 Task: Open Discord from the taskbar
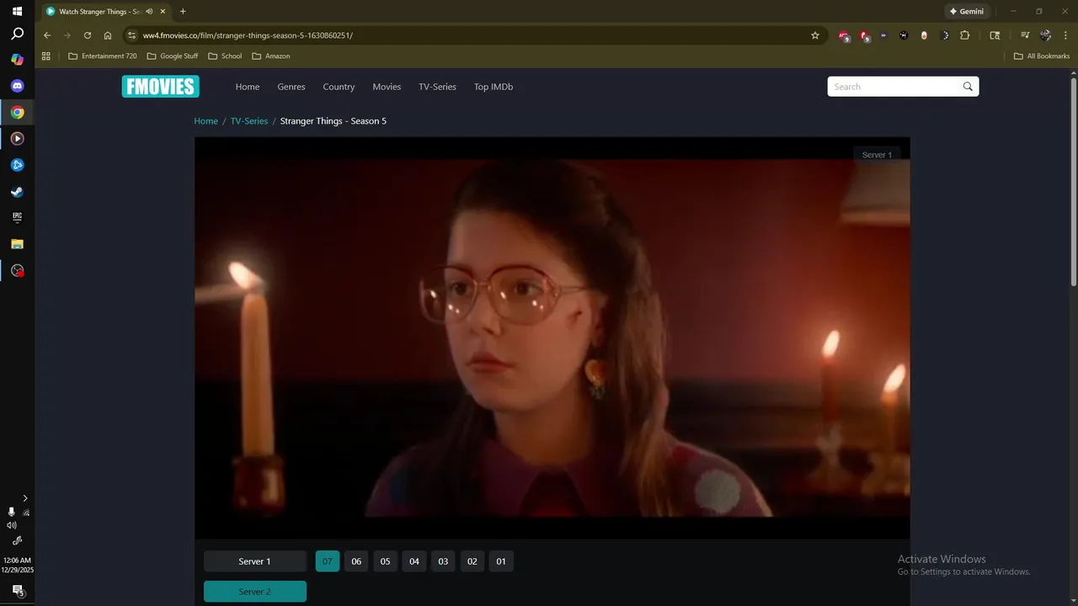(17, 86)
